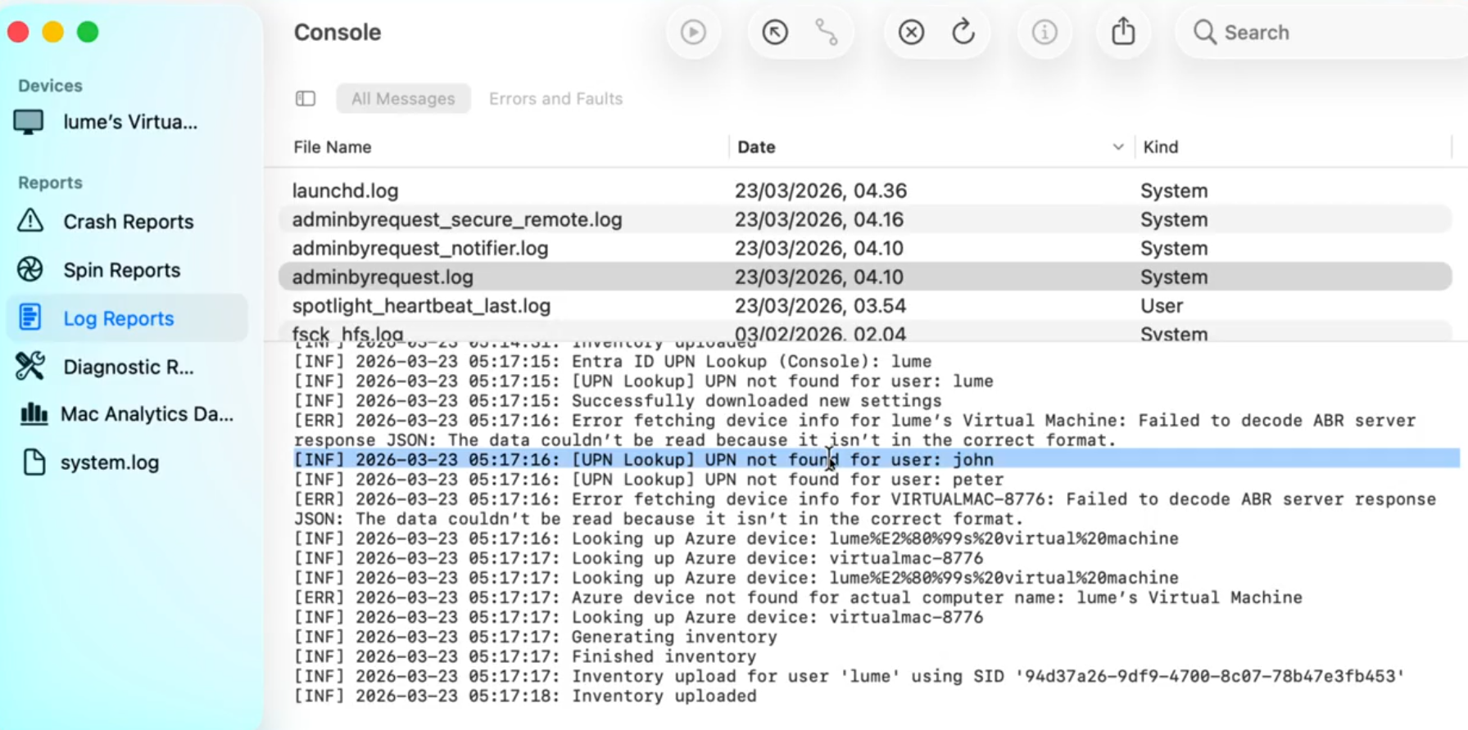Toggle the Date column sort chevron

pyautogui.click(x=1117, y=147)
